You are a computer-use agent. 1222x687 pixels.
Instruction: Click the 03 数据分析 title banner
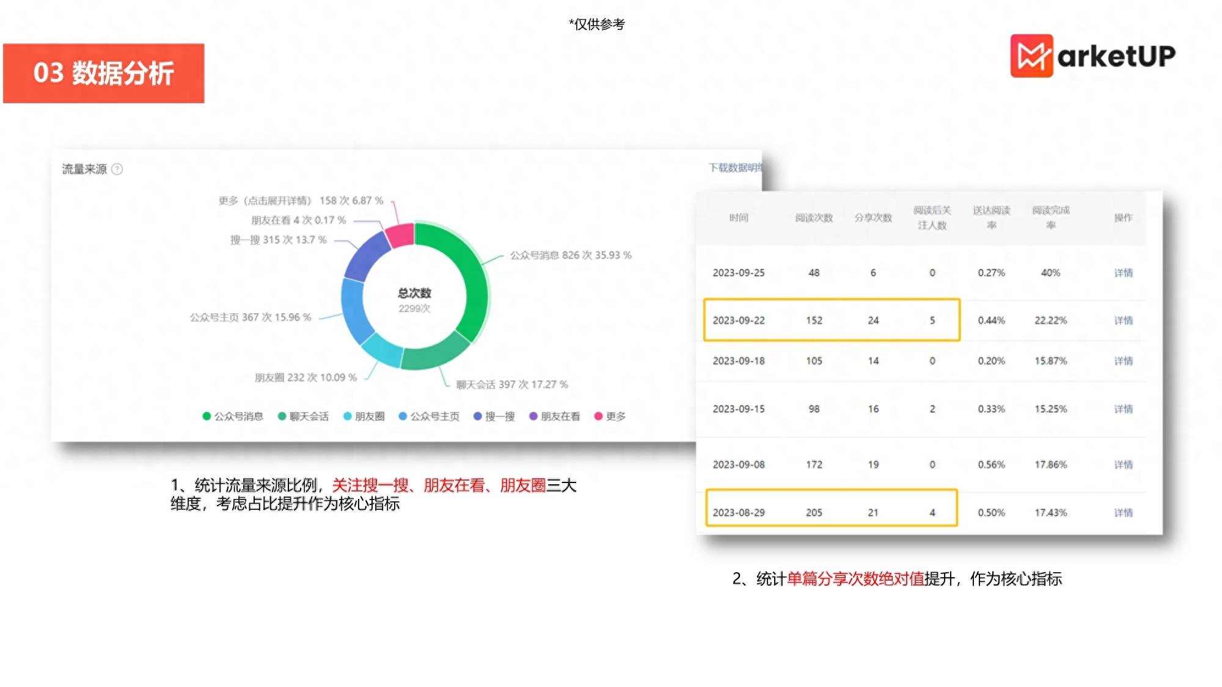click(x=104, y=73)
